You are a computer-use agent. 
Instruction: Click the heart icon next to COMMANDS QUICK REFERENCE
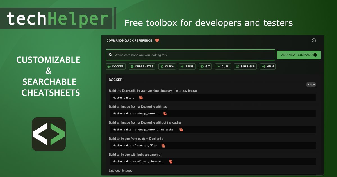157,40
